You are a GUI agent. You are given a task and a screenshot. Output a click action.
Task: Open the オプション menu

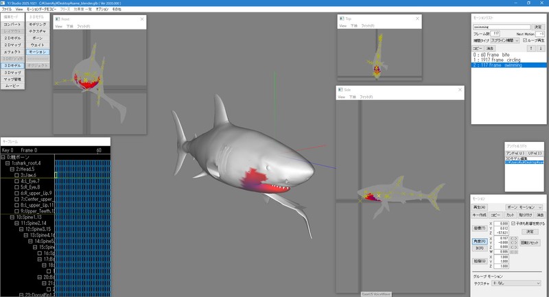(x=102, y=10)
